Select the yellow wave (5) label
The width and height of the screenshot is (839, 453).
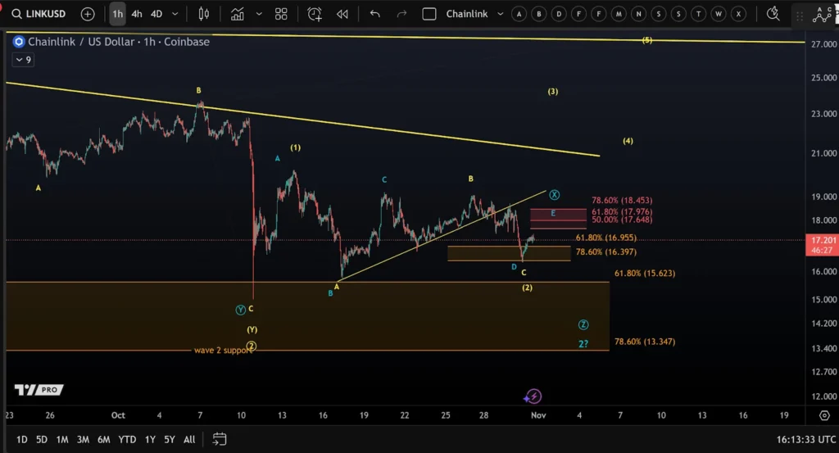click(x=647, y=40)
